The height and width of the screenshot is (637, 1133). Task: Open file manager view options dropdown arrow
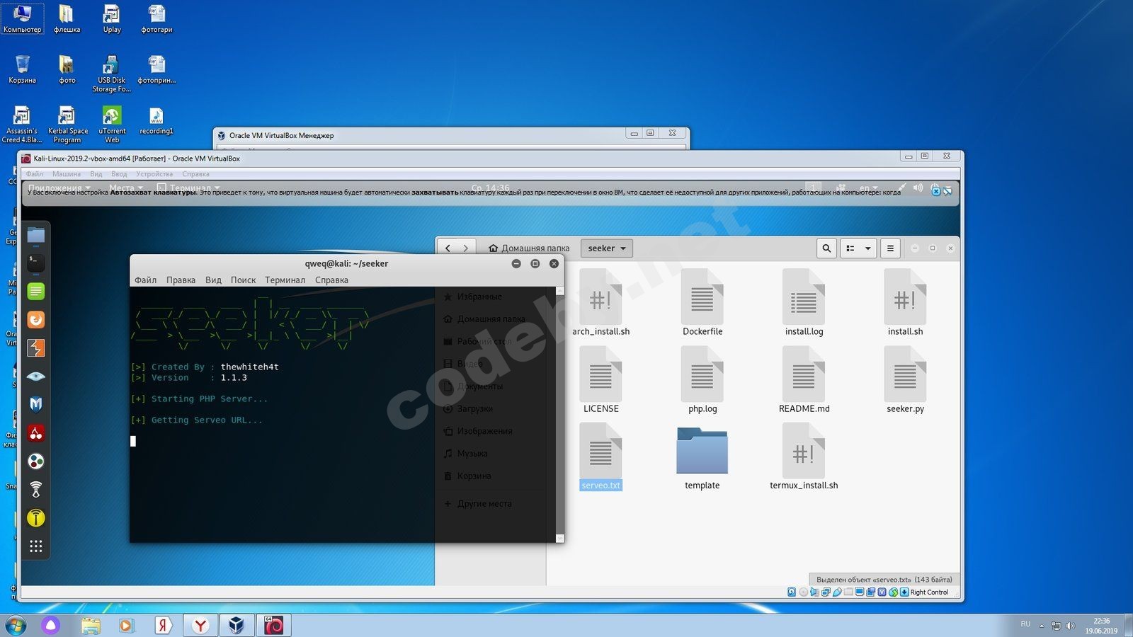tap(868, 248)
